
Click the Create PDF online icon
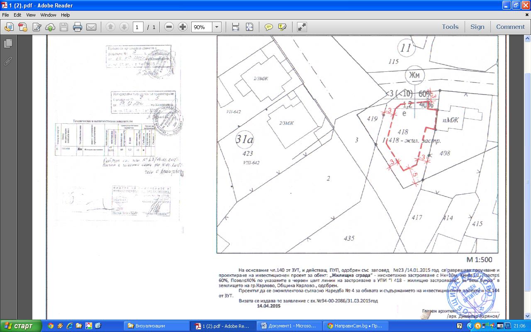coord(22,27)
